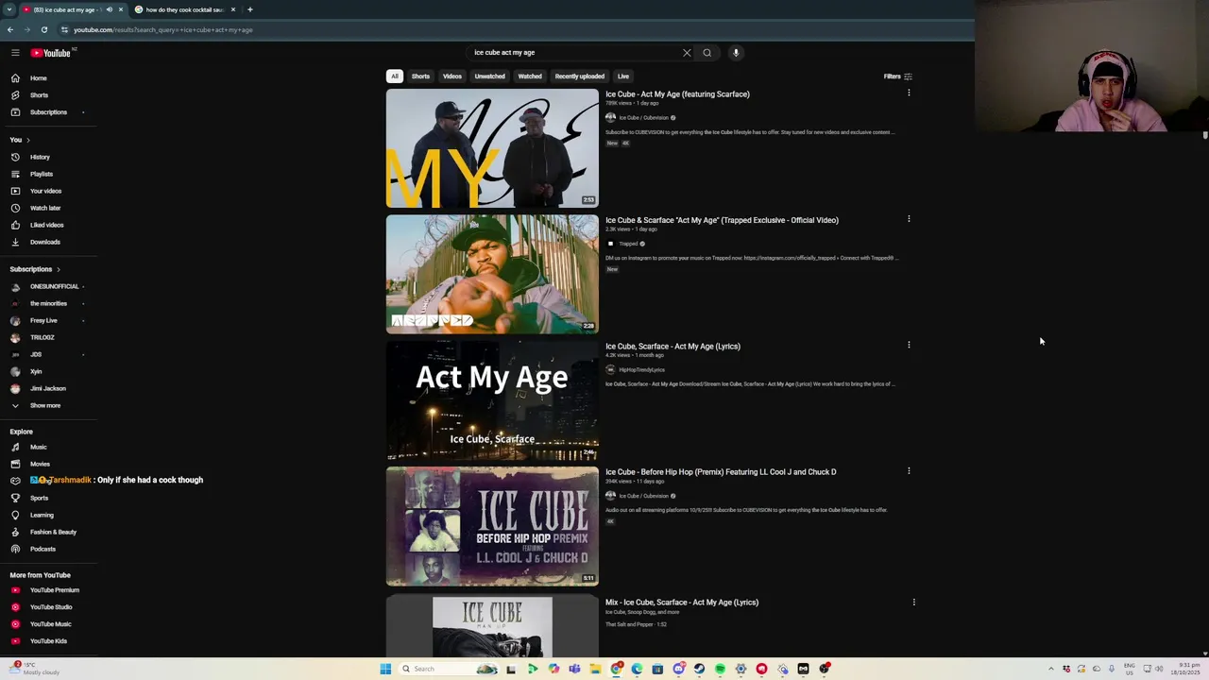
Task: Open Spotify from the taskbar
Action: point(720,669)
